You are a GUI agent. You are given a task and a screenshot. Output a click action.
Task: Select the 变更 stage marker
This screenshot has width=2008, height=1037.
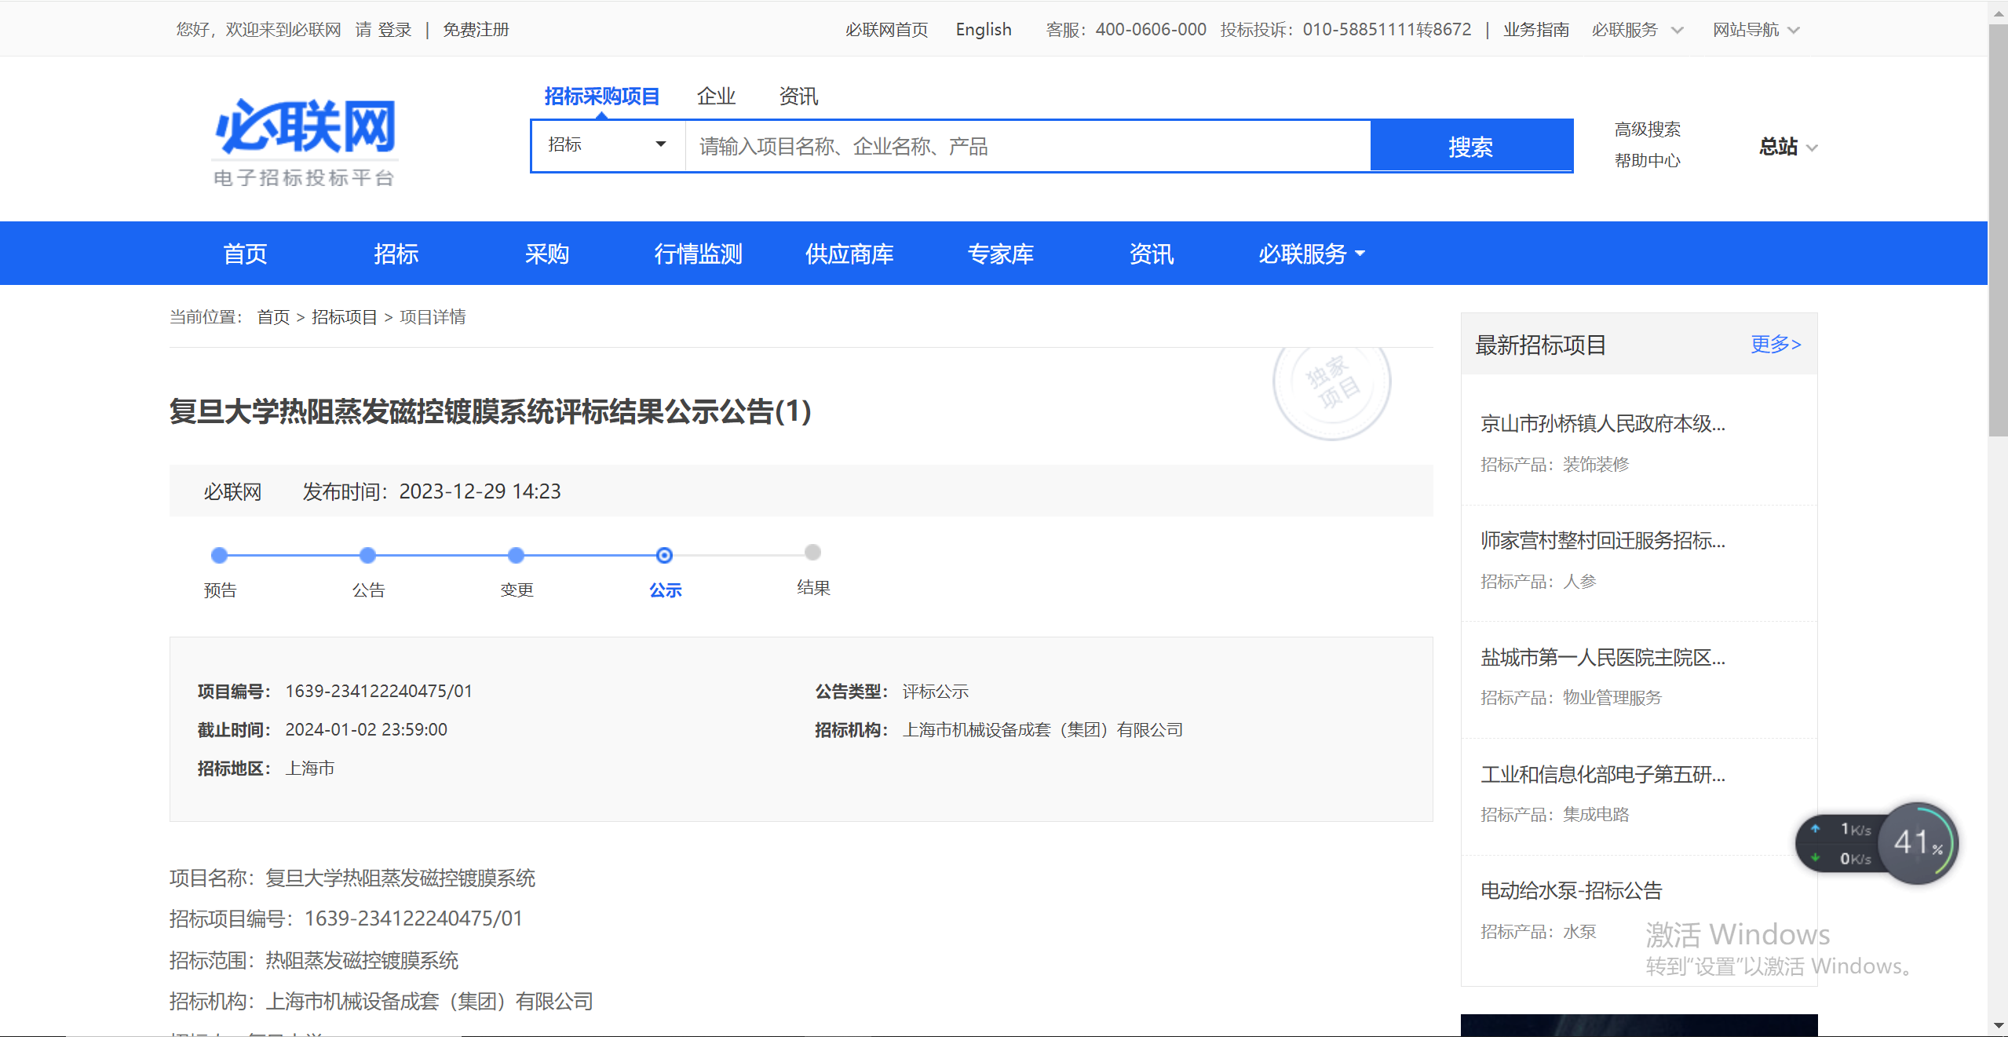pyautogui.click(x=516, y=556)
